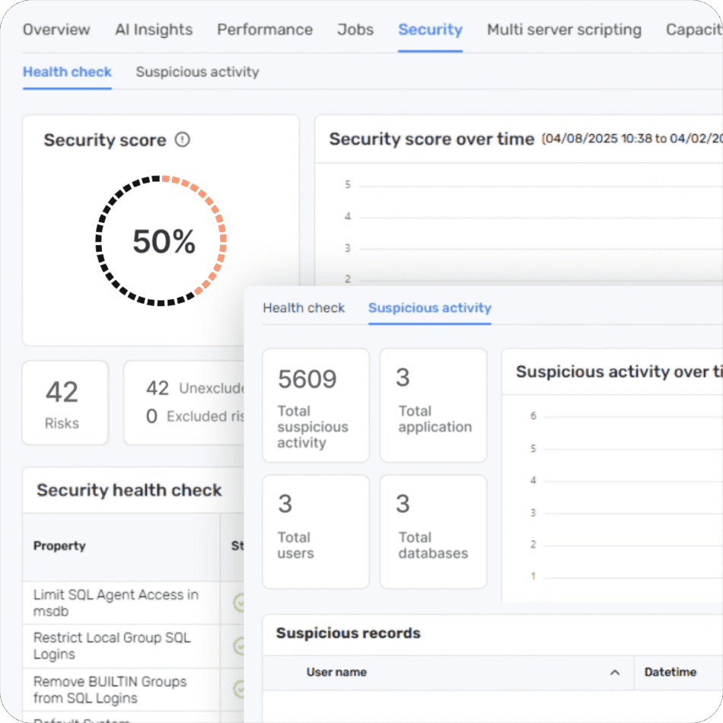
Task: Open the 3 Total users card
Action: (316, 532)
